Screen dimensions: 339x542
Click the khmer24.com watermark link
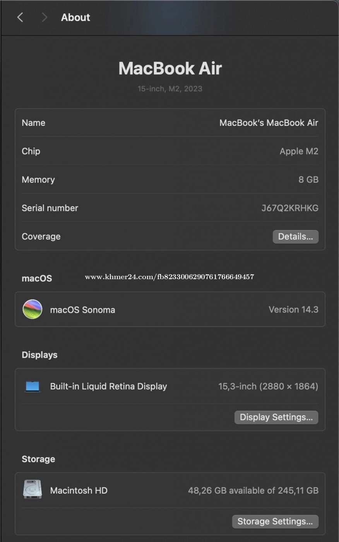[x=169, y=277]
